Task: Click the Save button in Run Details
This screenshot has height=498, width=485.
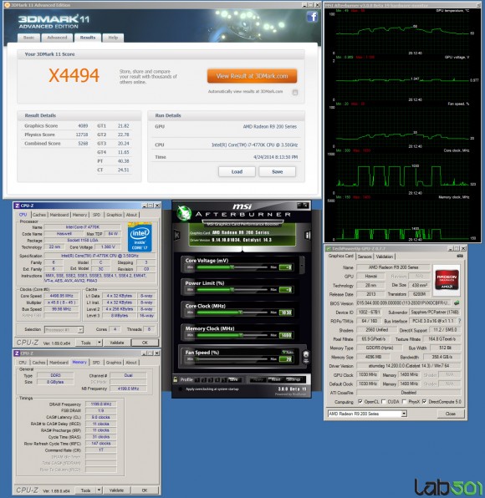Action: pos(277,171)
